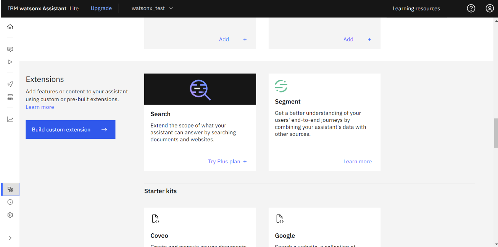Open the Actions chat icon in sidebar

point(10,49)
